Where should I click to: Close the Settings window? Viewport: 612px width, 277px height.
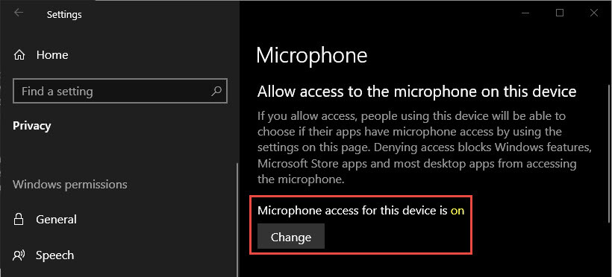(x=594, y=13)
